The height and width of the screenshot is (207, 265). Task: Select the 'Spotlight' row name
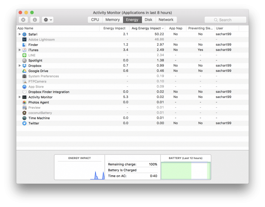point(35,61)
